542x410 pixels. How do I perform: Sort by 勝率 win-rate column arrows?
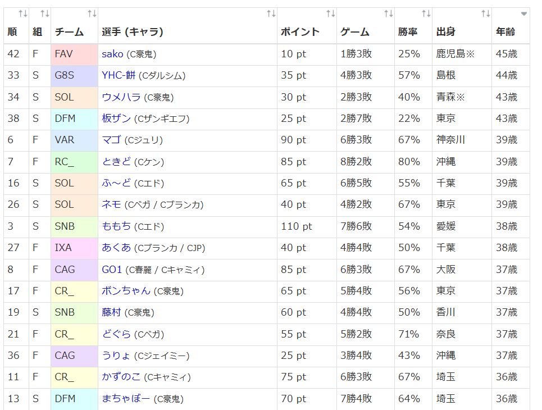pos(426,13)
